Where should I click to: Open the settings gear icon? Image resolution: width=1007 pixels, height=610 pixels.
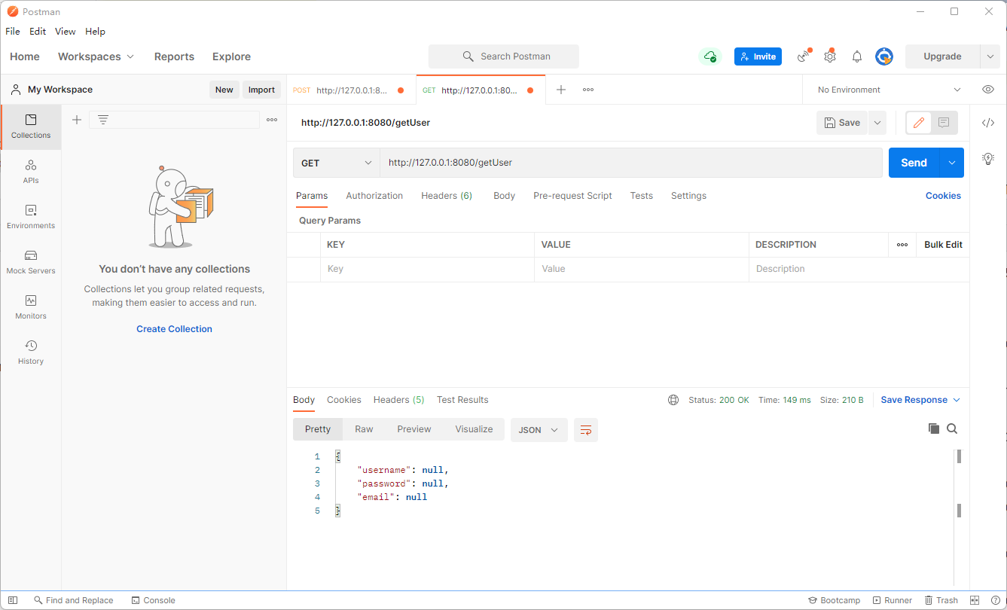[830, 56]
